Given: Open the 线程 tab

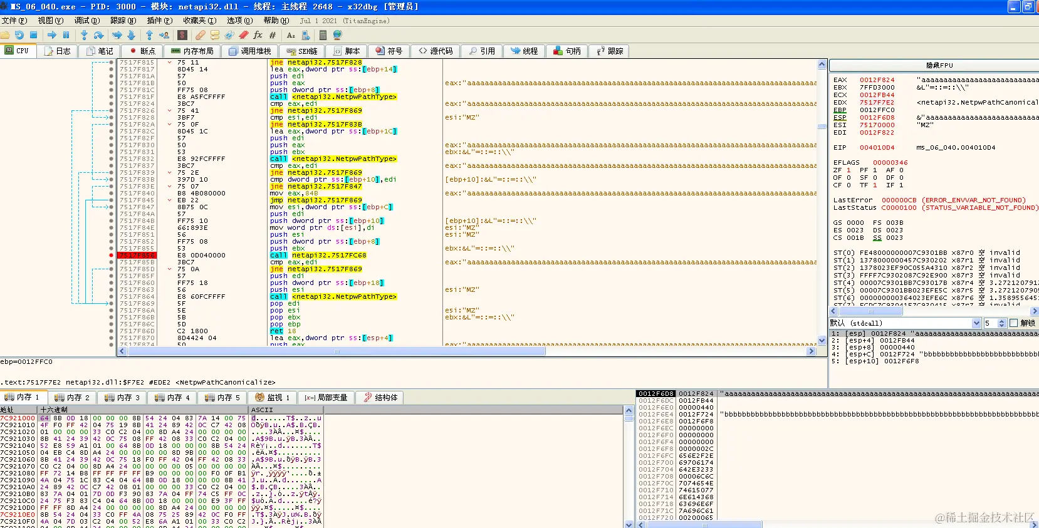Looking at the screenshot, I should [525, 51].
